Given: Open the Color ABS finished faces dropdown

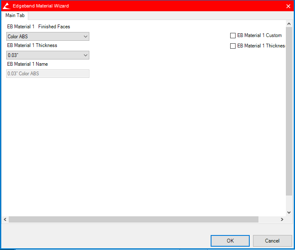Looking at the screenshot, I should pos(48,37).
